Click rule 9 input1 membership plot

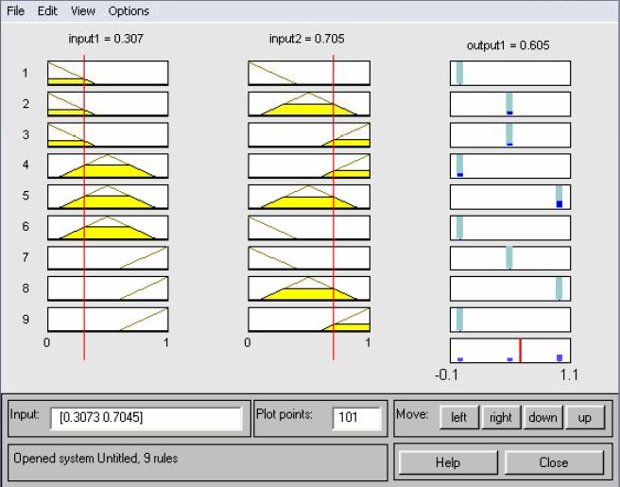pyautogui.click(x=108, y=320)
